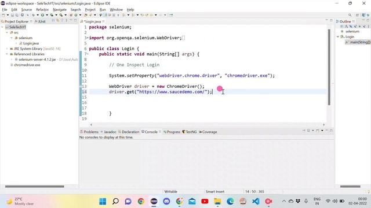Screen dimensions: 371x208
Task: Open the New file dropdown arrow
Action: point(8,15)
